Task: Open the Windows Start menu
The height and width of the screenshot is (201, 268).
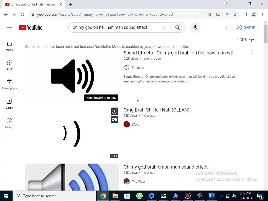Action: tap(6, 196)
